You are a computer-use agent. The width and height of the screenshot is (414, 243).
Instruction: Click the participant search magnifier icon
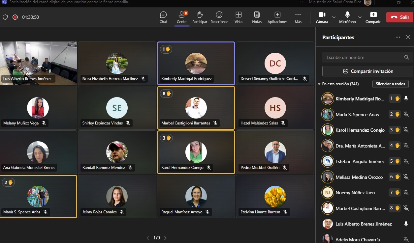407,57
